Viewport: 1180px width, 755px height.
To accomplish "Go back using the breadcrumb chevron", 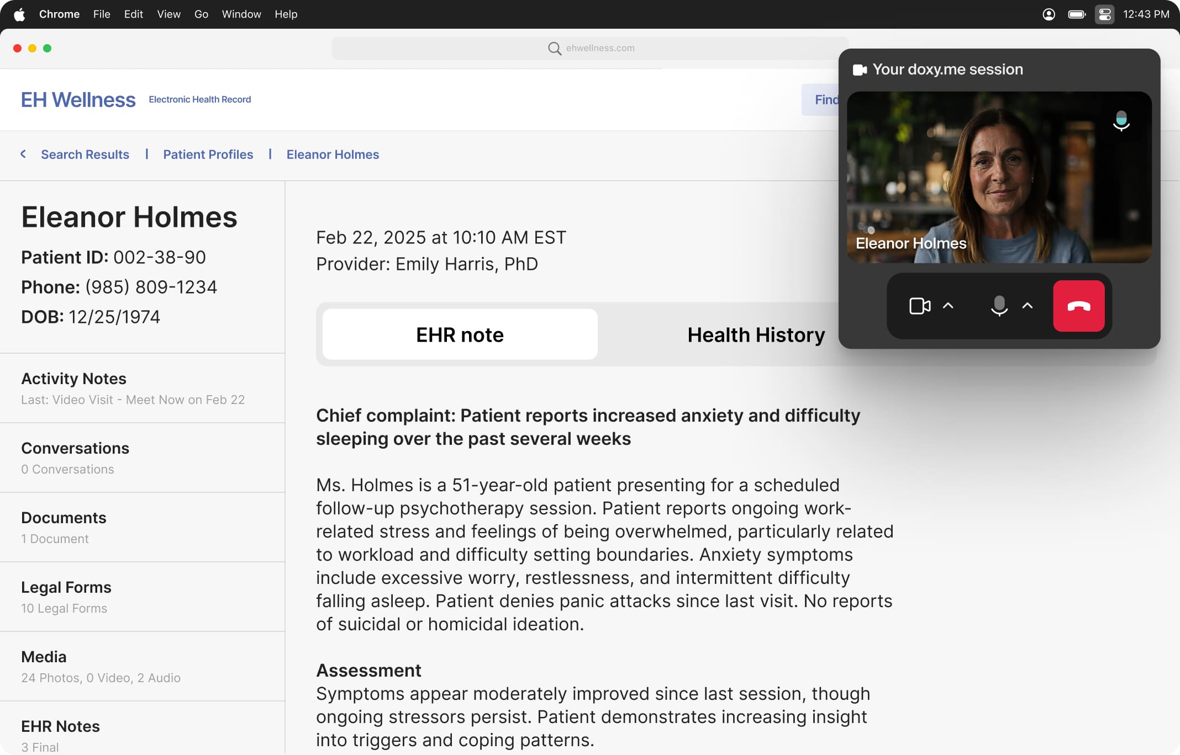I will tap(23, 154).
